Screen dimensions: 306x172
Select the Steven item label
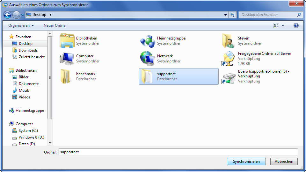pos(244,38)
